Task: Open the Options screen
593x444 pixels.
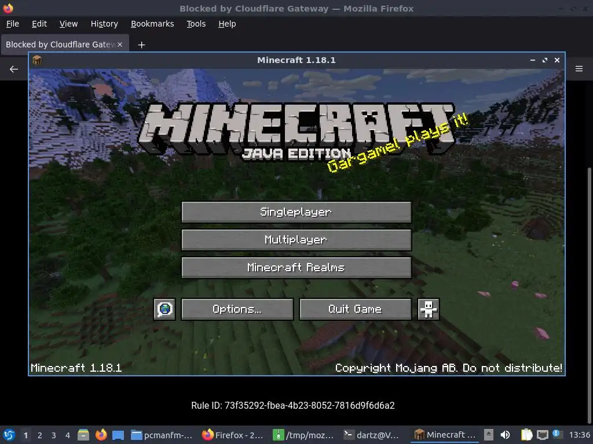Action: (237, 309)
